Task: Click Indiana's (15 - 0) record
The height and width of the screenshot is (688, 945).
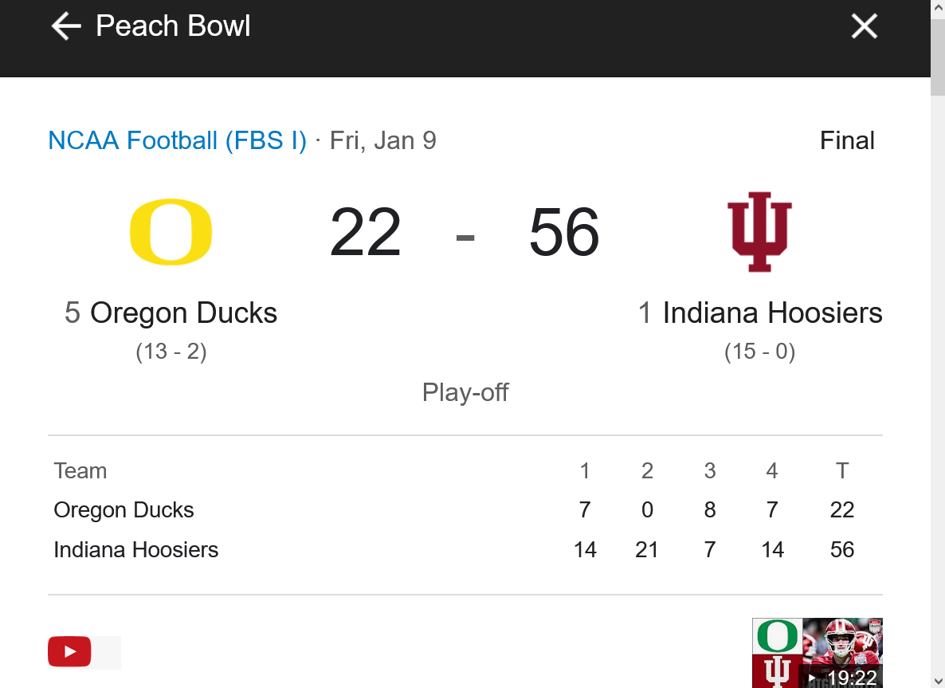Action: (759, 352)
